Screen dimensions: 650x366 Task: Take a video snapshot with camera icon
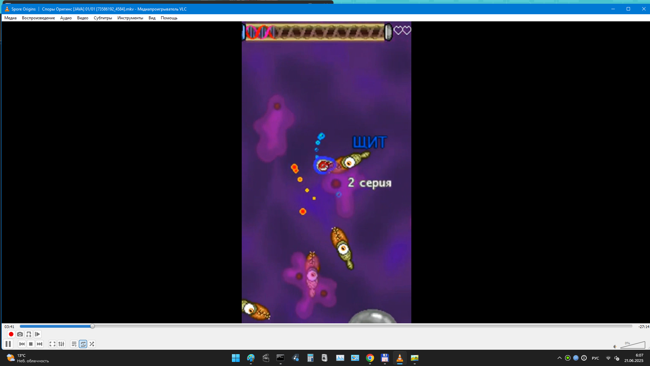click(x=20, y=334)
